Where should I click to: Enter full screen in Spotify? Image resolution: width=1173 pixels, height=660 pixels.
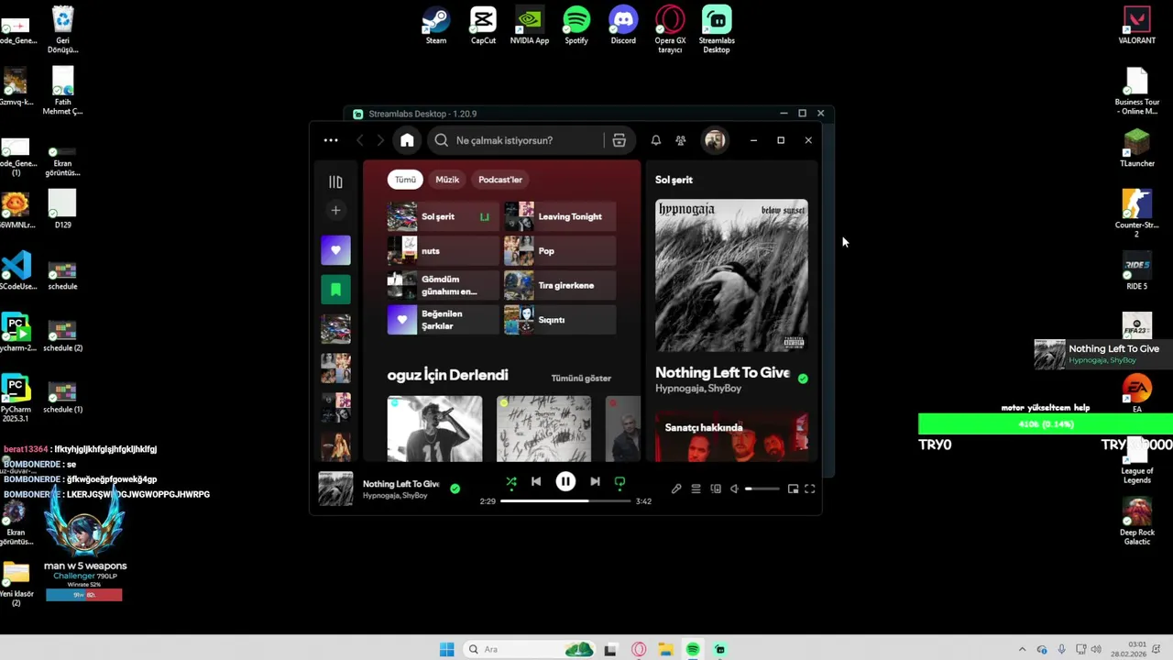[x=809, y=489]
